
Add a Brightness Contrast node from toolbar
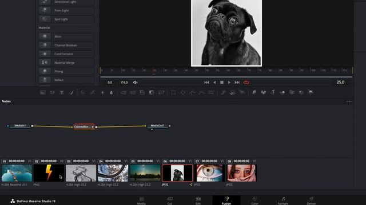click(102, 92)
